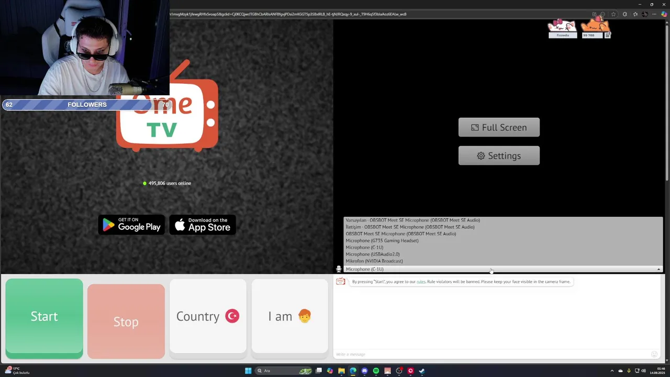Click the red Stop button

point(126,321)
